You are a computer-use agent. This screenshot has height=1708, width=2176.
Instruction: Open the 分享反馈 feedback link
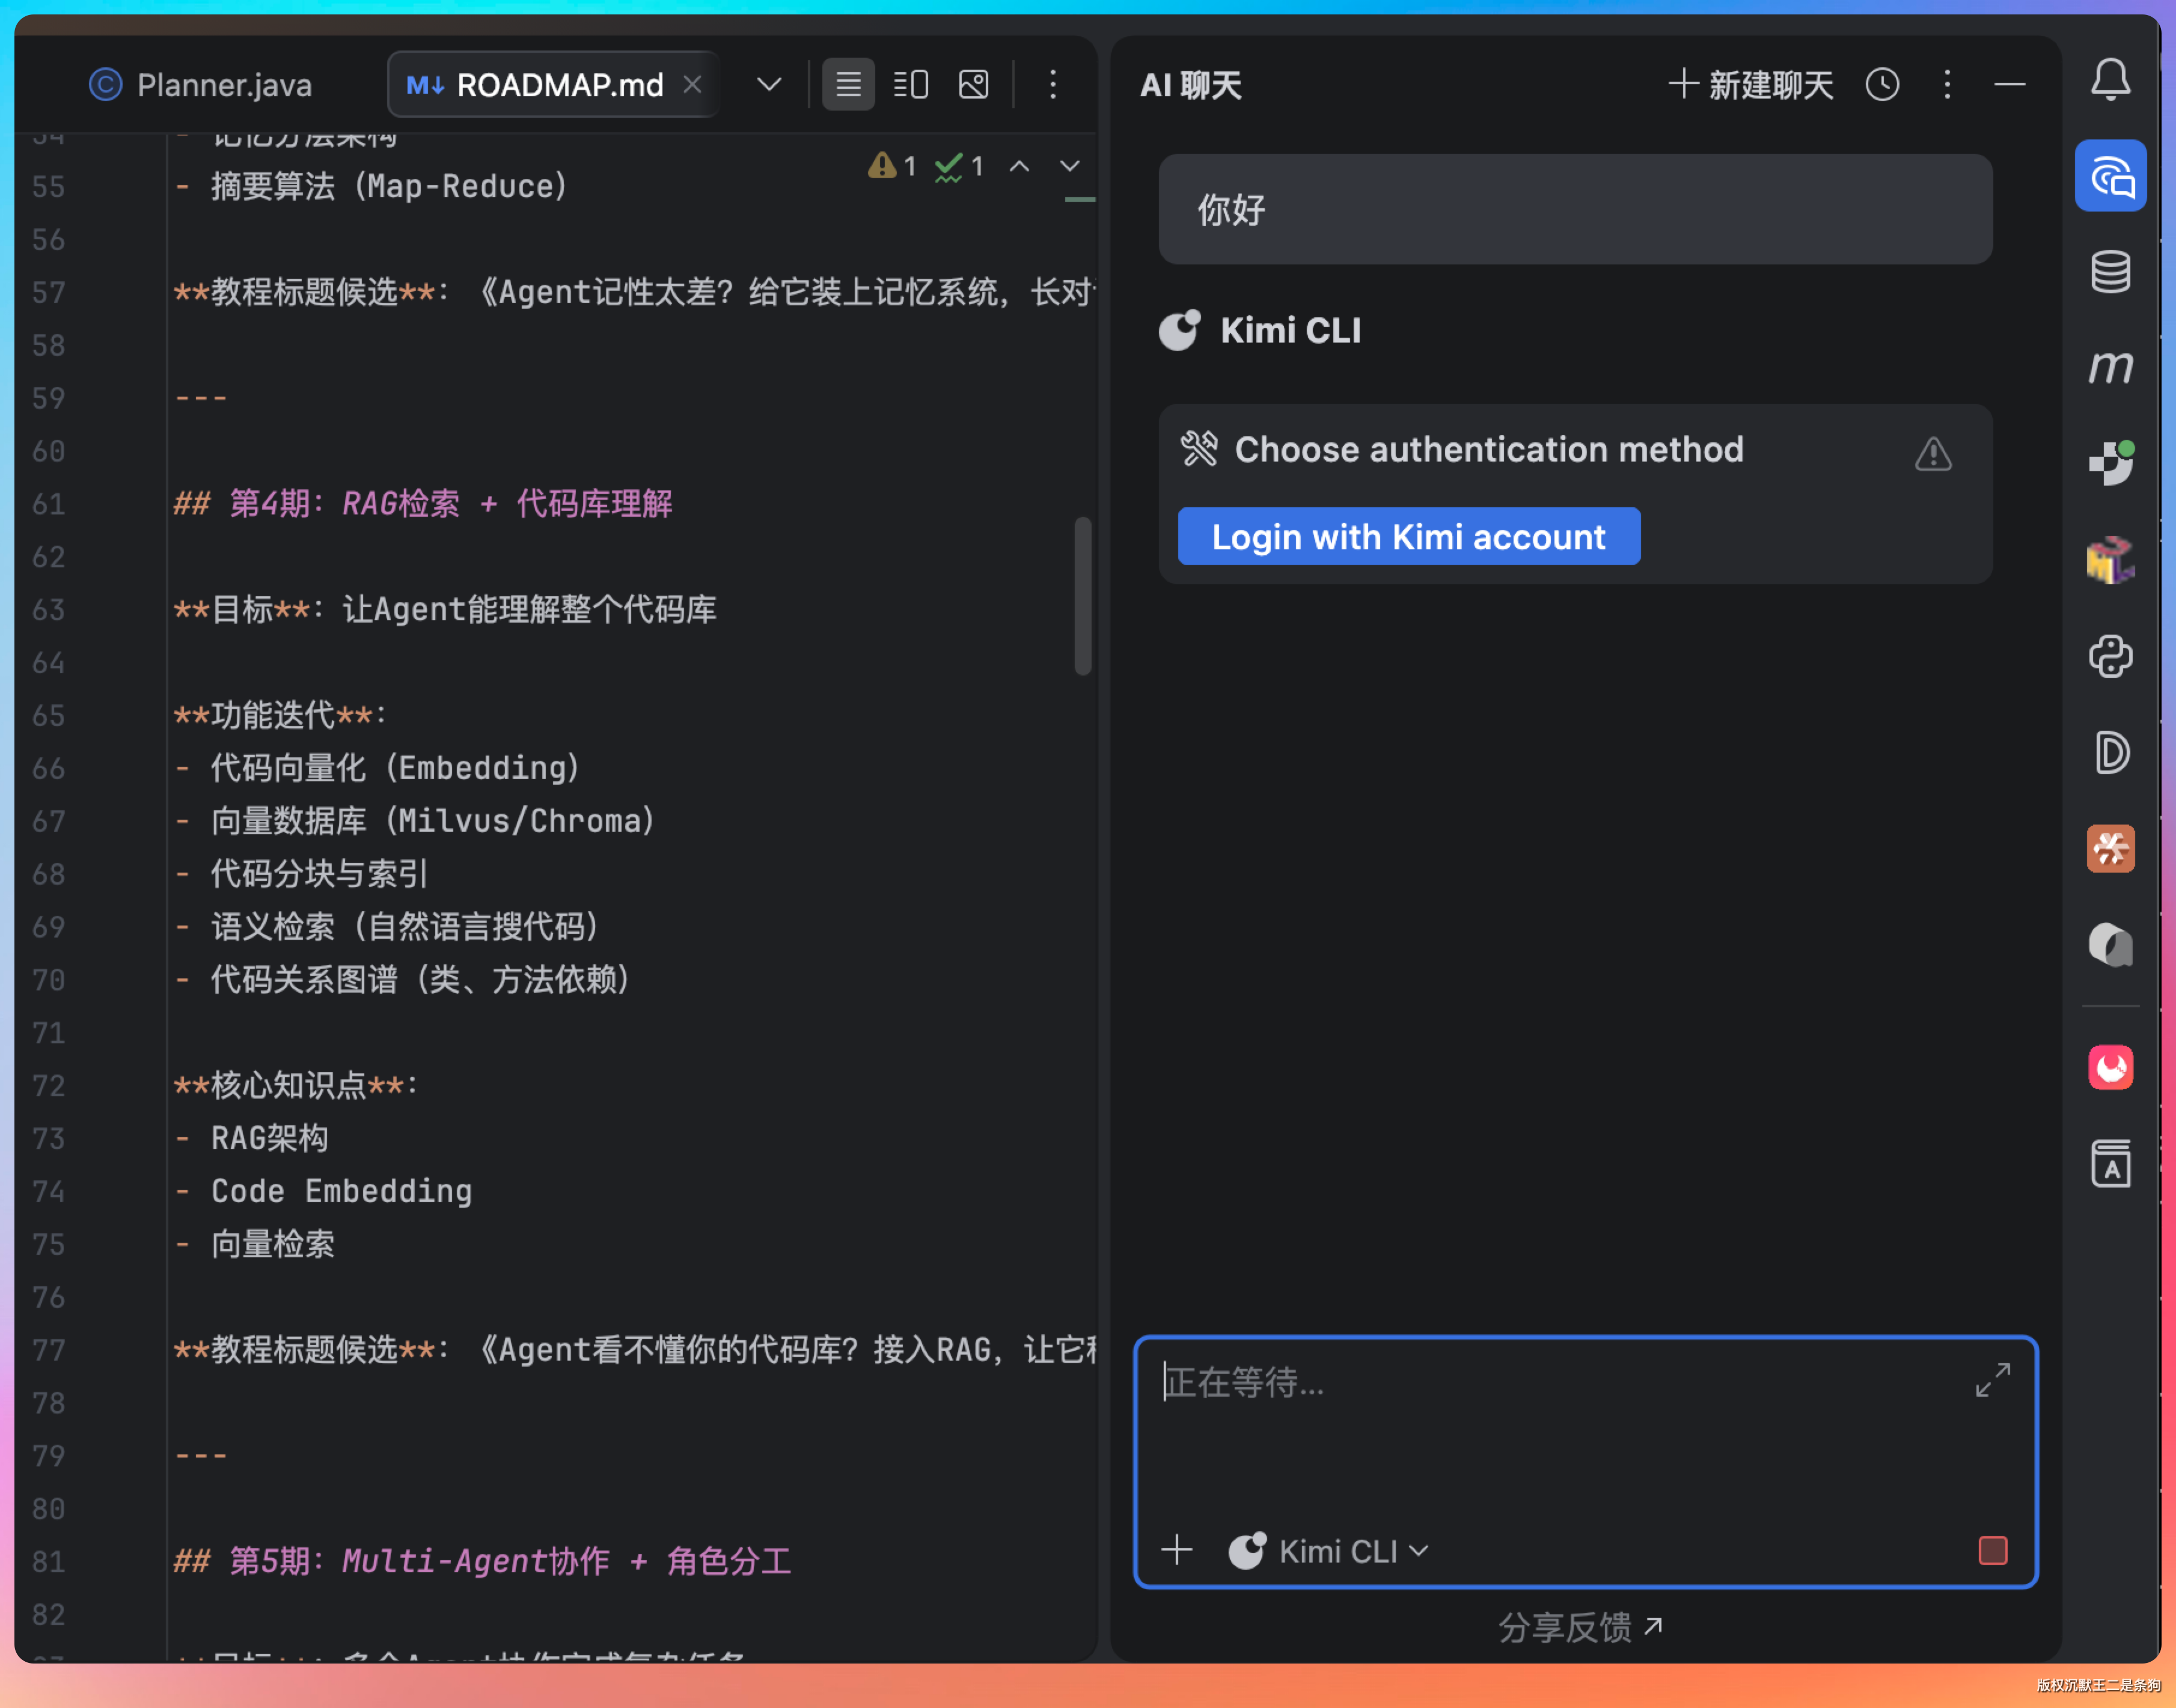pos(1579,1627)
